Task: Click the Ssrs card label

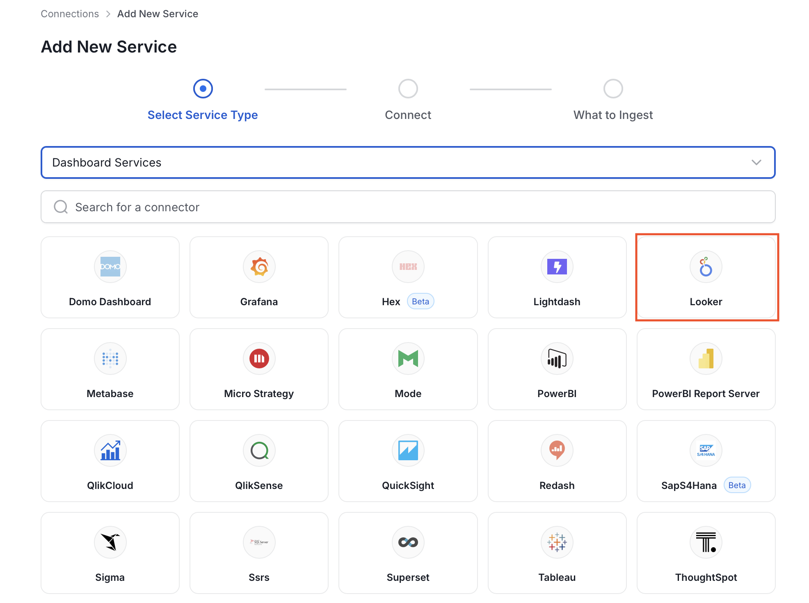Action: click(x=259, y=578)
